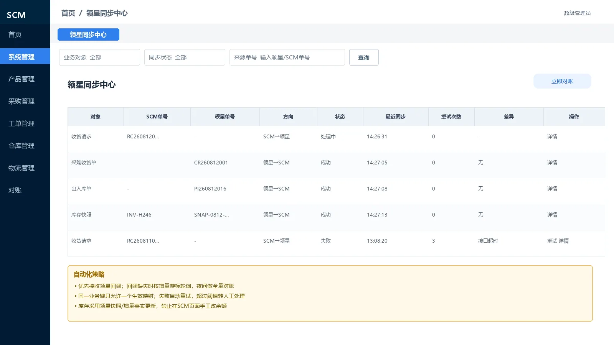Screen dimensions: 614x345
Task: Open 详情 for the 采购收货单 row
Action: pyautogui.click(x=552, y=163)
